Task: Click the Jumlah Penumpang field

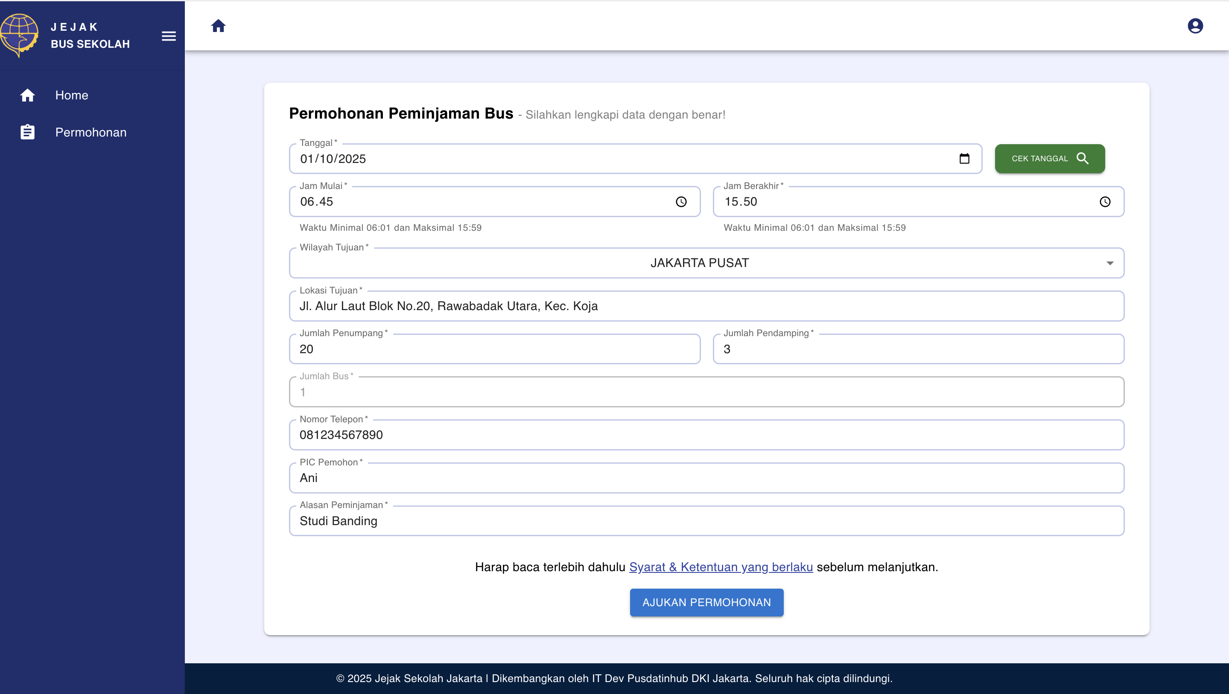Action: point(494,349)
